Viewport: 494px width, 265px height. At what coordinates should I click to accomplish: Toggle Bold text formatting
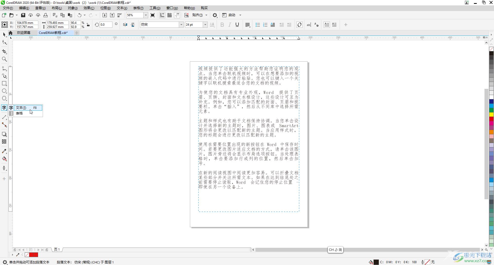point(222,25)
